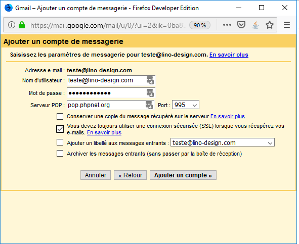Click the bold address 'teste@lino-design.com' text
This screenshot has height=244, width=299.
pos(99,70)
